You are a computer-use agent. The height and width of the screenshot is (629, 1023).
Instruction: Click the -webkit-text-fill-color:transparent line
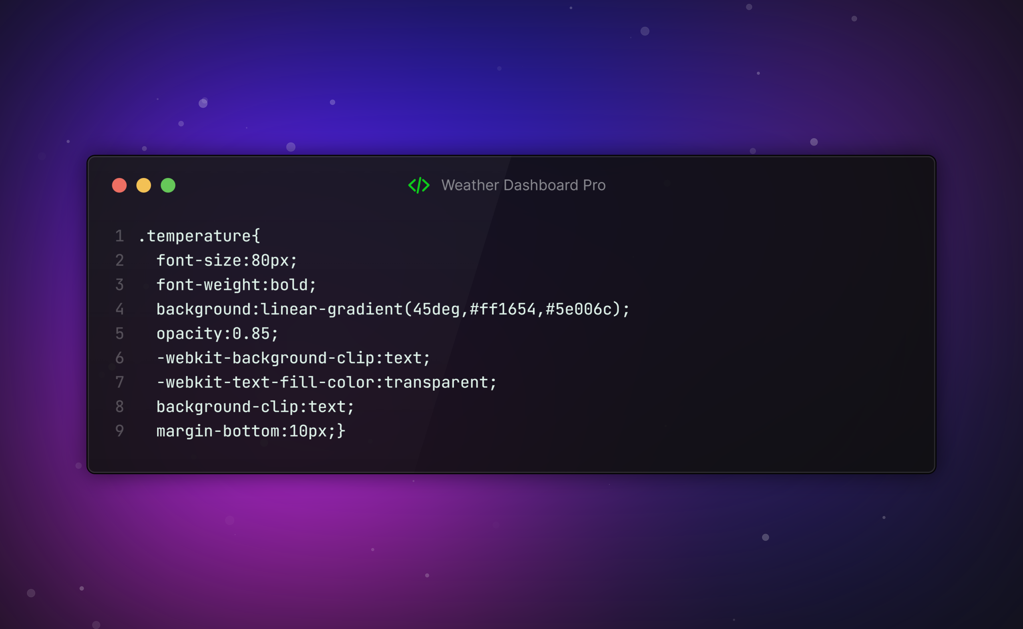[x=326, y=382]
